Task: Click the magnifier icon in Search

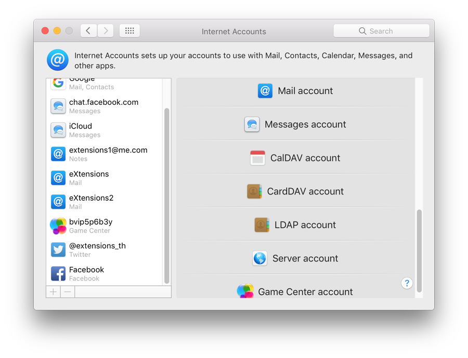Action: click(362, 31)
